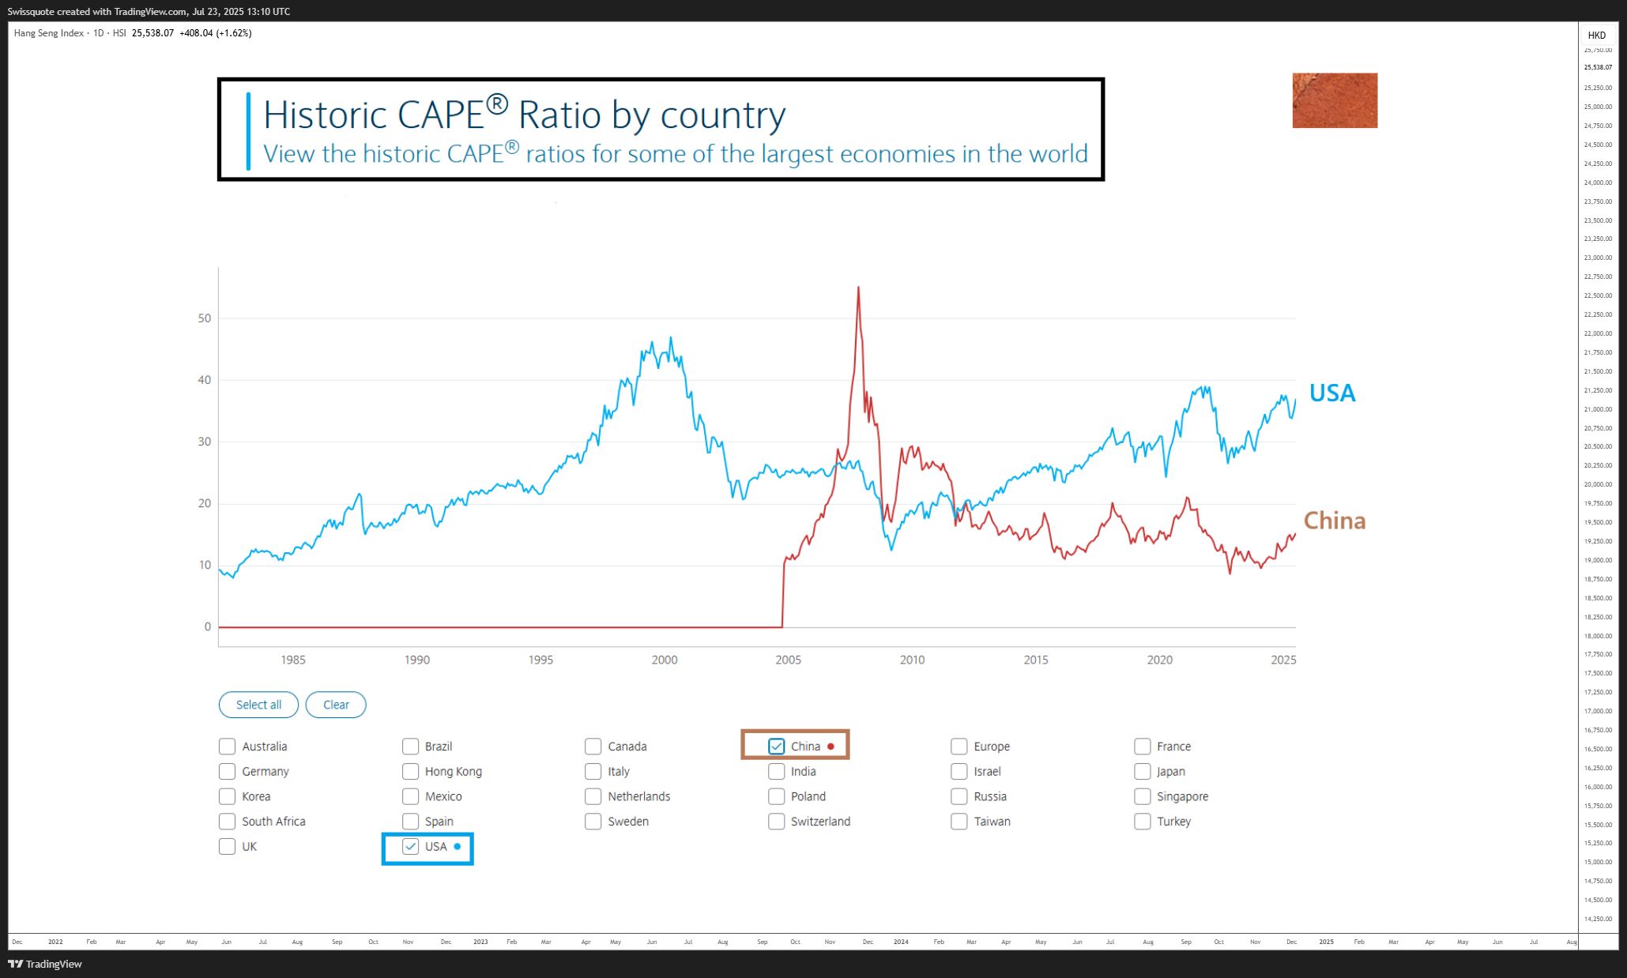Toggle the Netherlands checkbox

(x=593, y=796)
